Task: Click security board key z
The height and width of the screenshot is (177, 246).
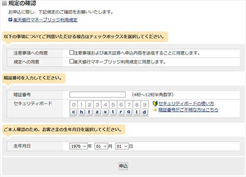Action: [x=97, y=112]
